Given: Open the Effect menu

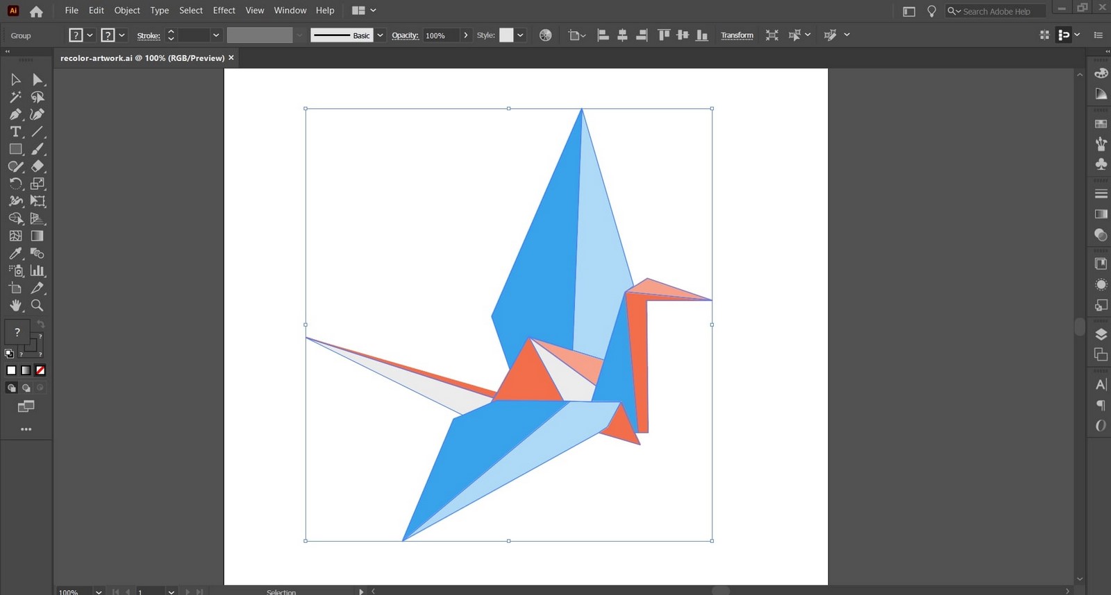Looking at the screenshot, I should click(x=224, y=10).
